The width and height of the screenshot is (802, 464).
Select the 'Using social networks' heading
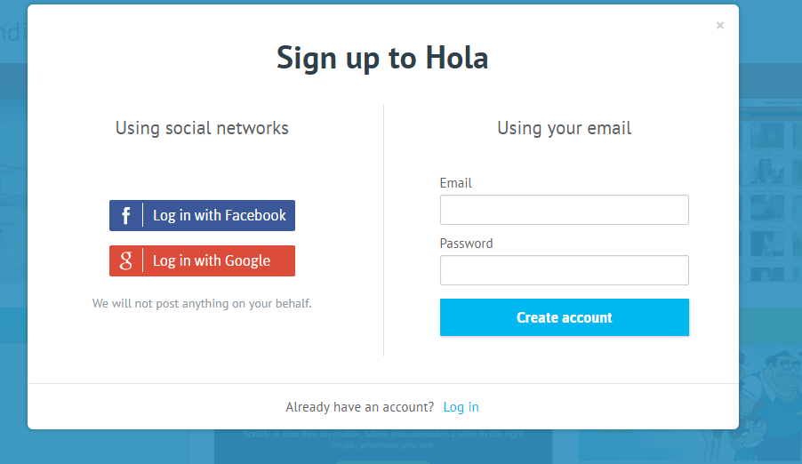click(202, 128)
